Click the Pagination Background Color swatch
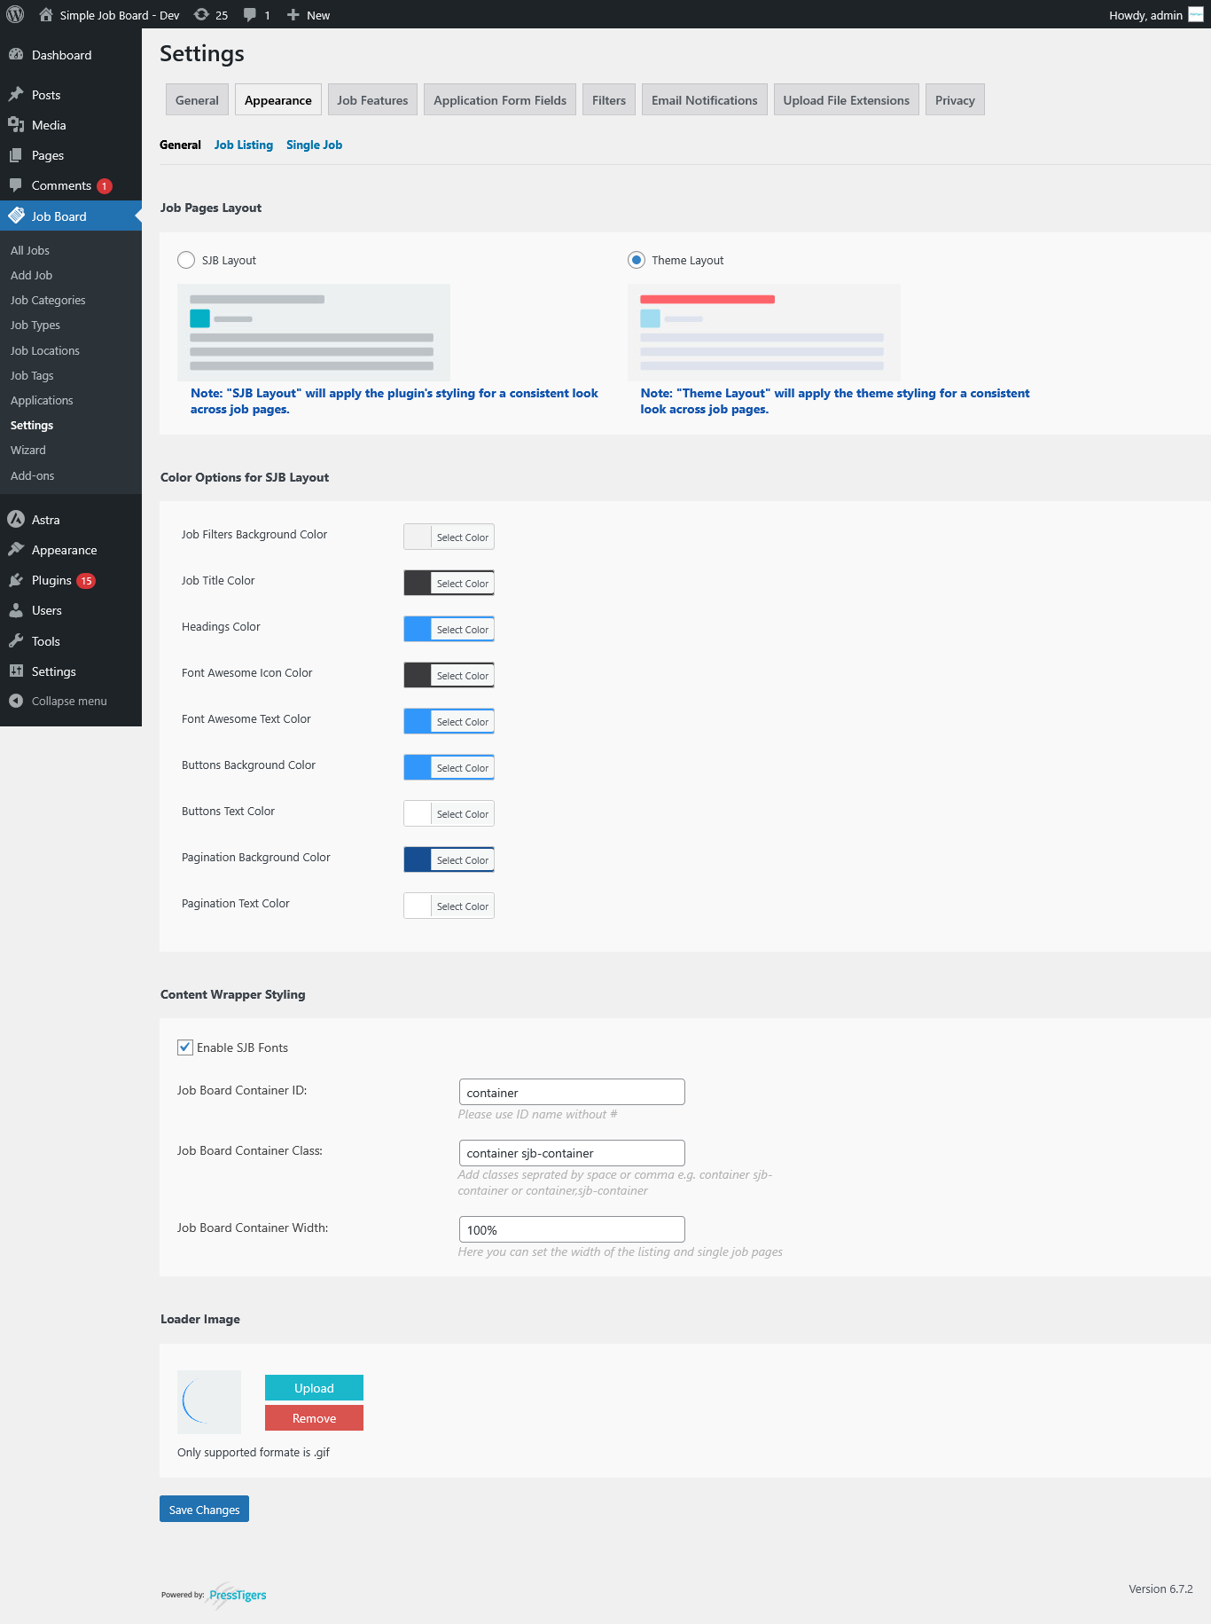The width and height of the screenshot is (1211, 1624). point(418,859)
